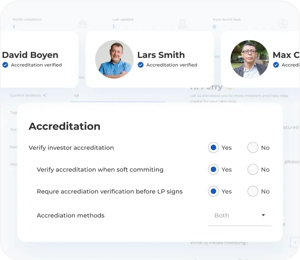Click the plus icon at bottom right
Screen dimensions: 300x260
(x=295, y=242)
